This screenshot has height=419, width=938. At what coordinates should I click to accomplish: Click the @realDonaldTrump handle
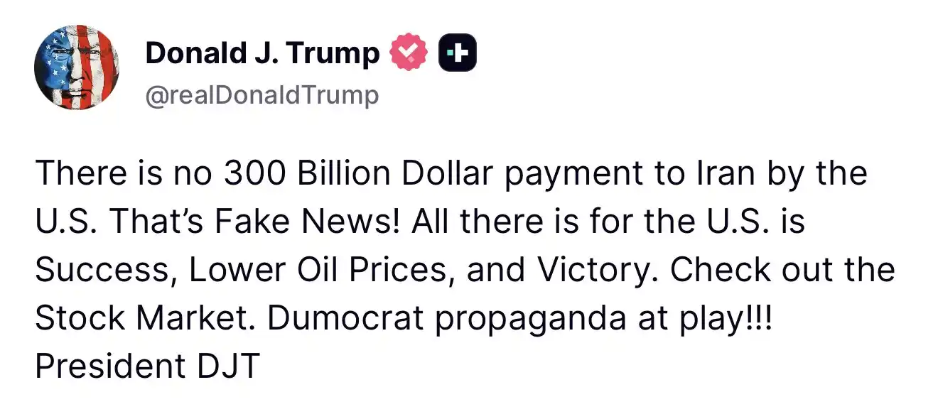(262, 95)
